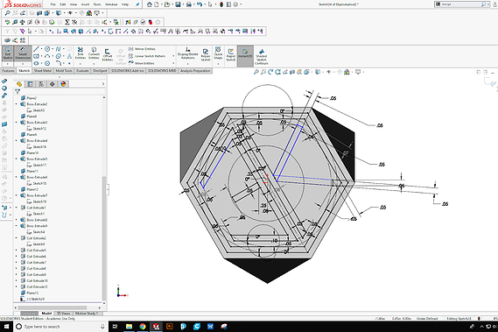Viewport: 498px width, 332px height.
Task: Collapse the Boss-Extrude6 tree node
Action: coord(17,177)
